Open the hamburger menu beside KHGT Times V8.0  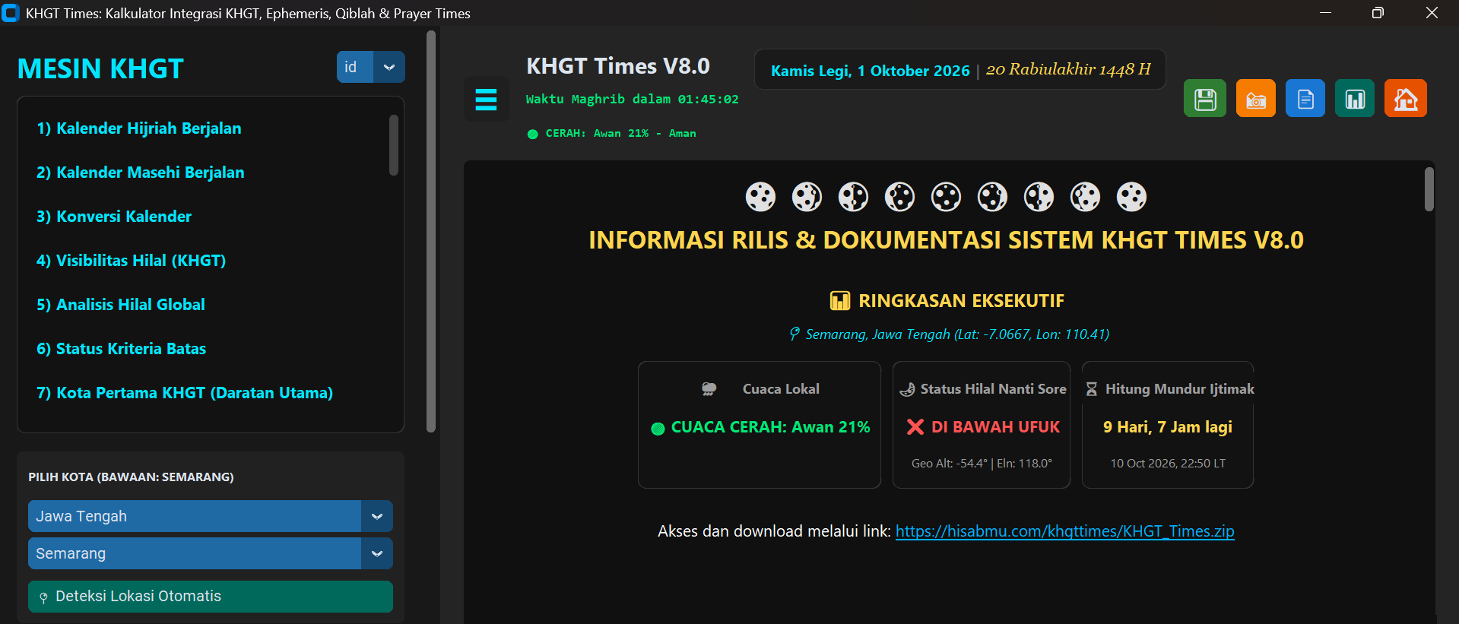coord(486,99)
